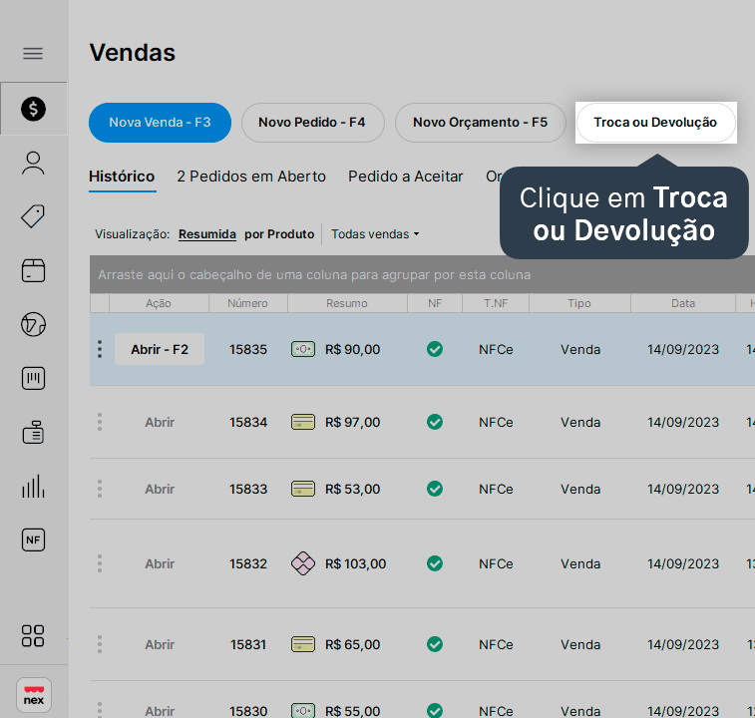Sort by the Ação column header

pyautogui.click(x=159, y=303)
